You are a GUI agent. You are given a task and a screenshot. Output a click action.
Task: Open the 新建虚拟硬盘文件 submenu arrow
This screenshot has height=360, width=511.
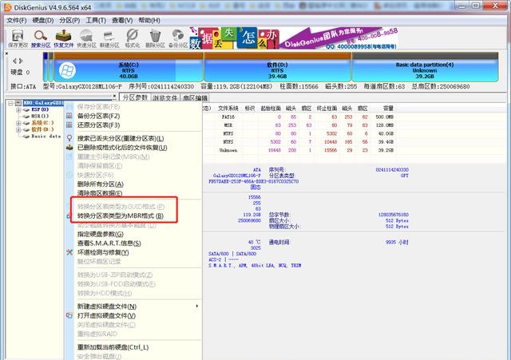196,307
